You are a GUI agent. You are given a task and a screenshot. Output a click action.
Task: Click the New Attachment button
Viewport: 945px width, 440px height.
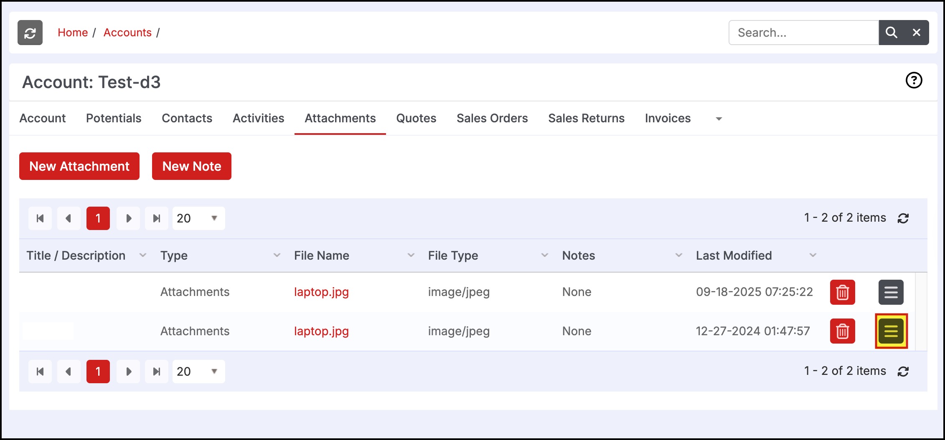click(x=79, y=166)
